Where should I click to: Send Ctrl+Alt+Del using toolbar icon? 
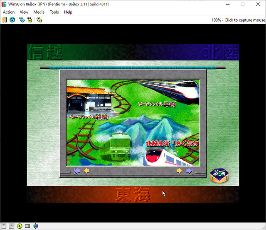22,20
